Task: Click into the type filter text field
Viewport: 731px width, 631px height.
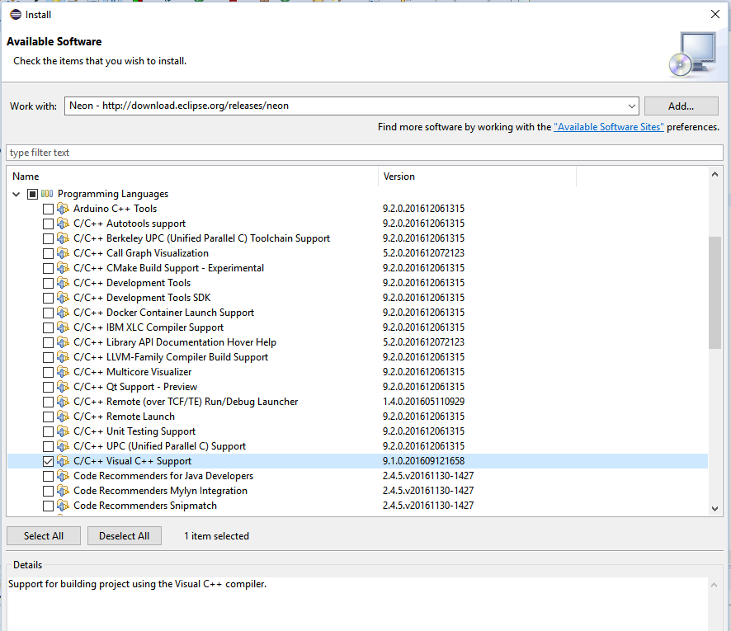Action: tap(363, 153)
